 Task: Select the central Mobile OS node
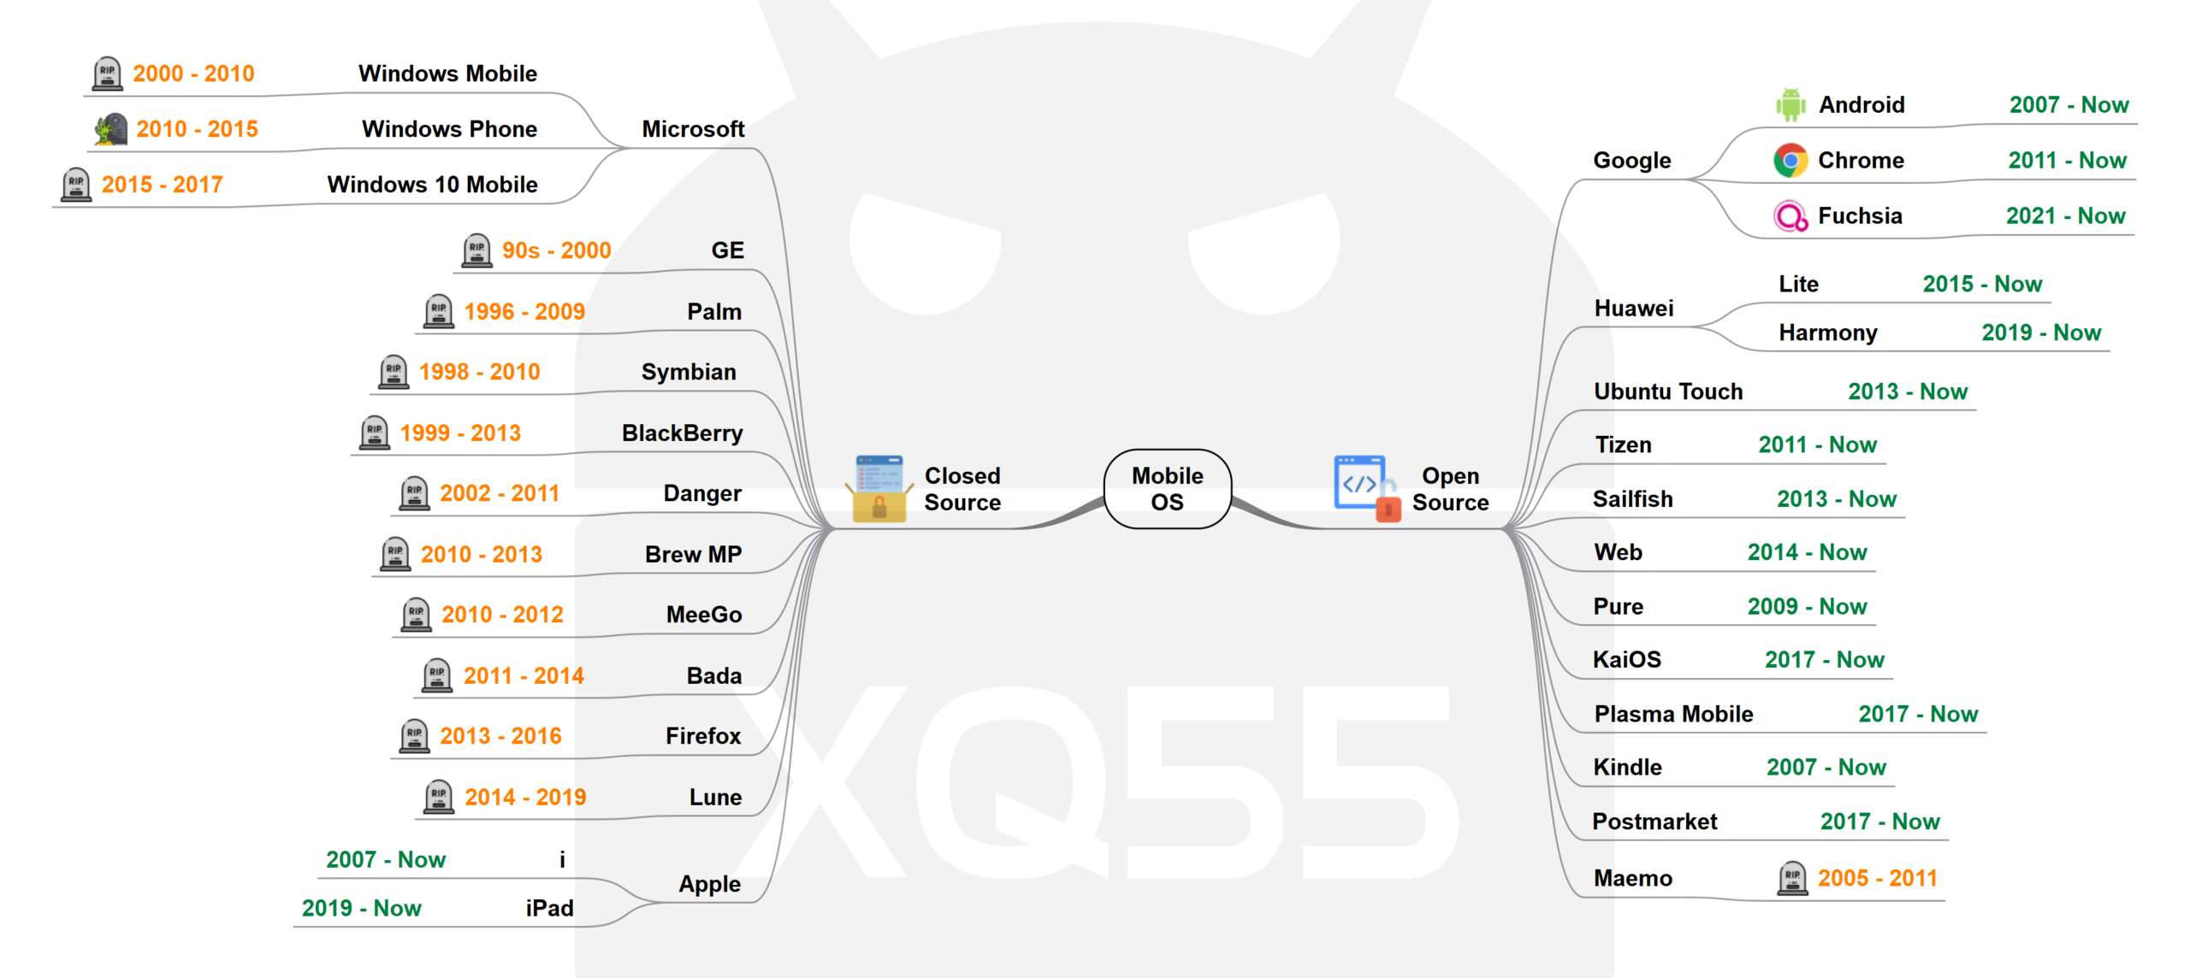(x=1167, y=489)
